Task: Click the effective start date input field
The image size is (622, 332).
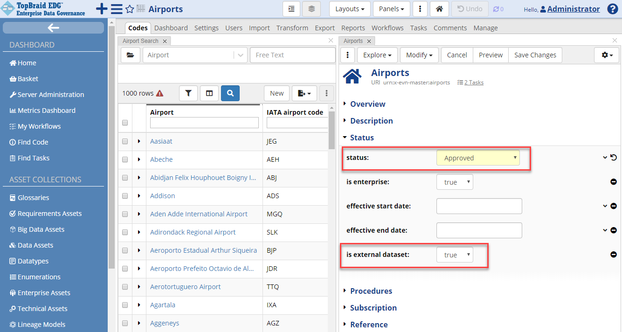Action: point(479,206)
